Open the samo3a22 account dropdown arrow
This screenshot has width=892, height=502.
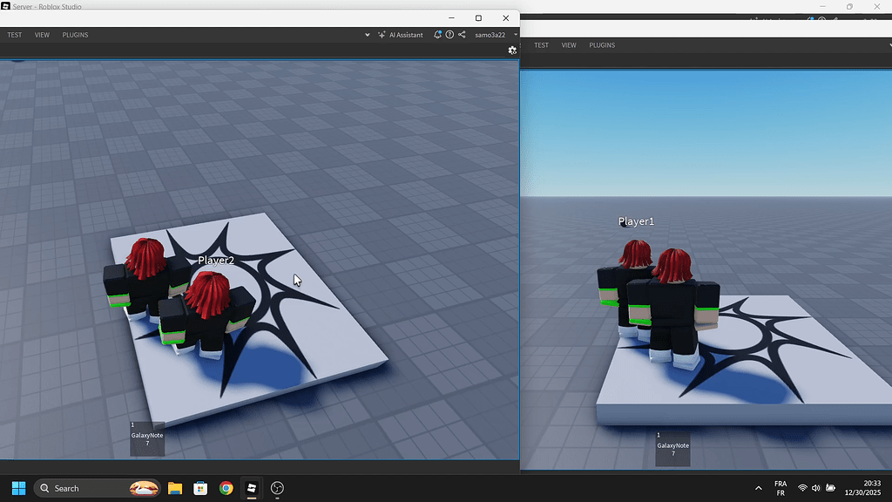click(x=515, y=35)
